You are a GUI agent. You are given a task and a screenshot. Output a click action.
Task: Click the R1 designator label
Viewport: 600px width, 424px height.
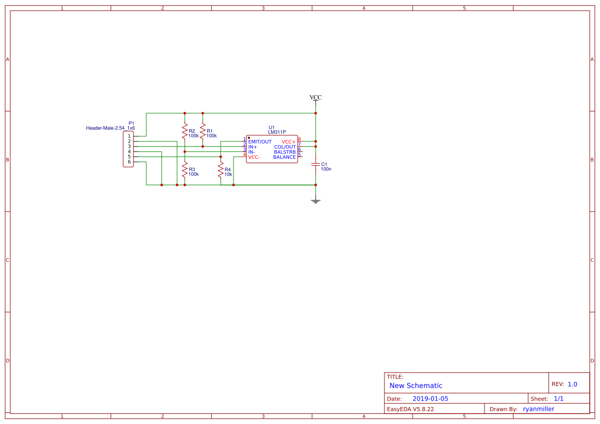(x=210, y=131)
